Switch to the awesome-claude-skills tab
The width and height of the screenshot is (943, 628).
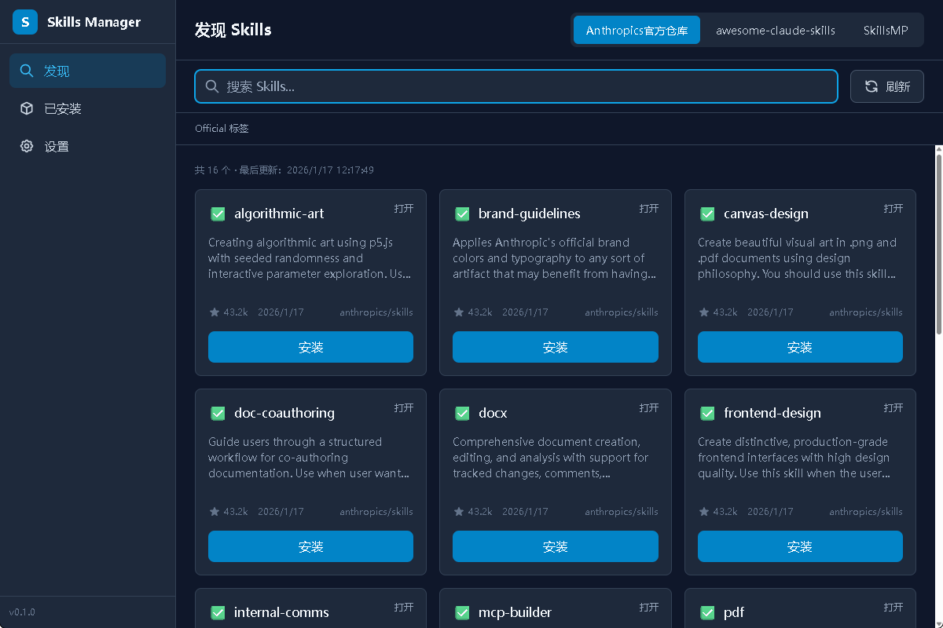click(x=775, y=31)
